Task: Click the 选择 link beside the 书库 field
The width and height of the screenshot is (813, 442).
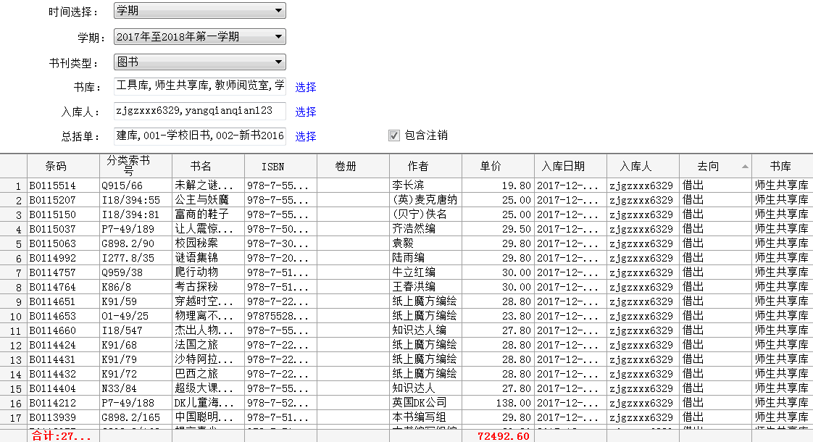Action: point(305,87)
